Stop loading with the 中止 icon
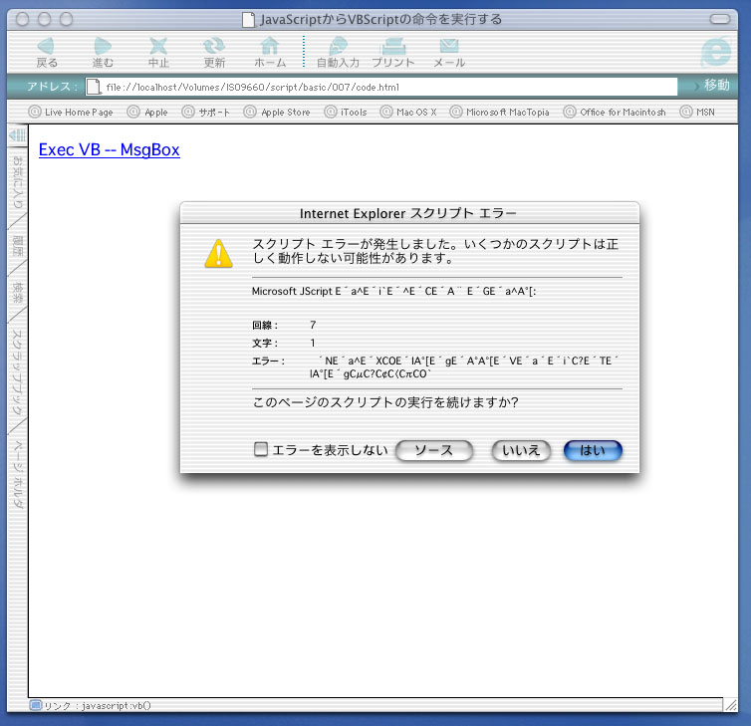751x726 pixels. coord(158,52)
